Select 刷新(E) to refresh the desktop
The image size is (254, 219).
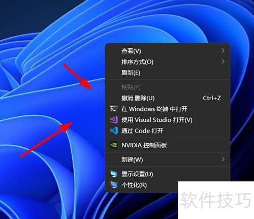(x=167, y=73)
